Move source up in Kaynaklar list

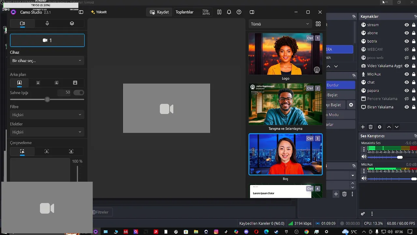click(389, 127)
